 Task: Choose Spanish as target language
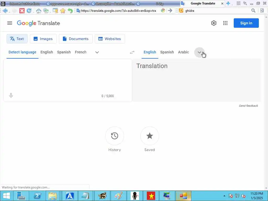point(167,52)
